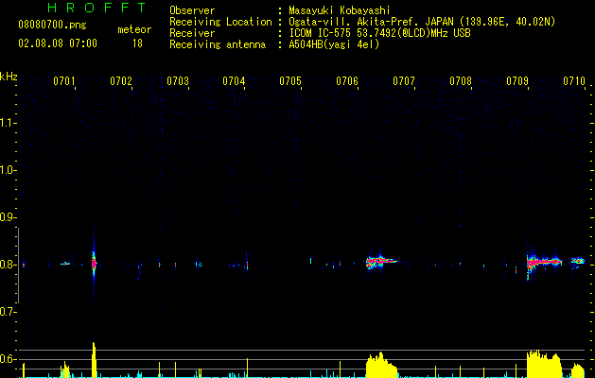595x378 pixels.
Task: Click the yellow power block near 0706
Action: (381, 366)
